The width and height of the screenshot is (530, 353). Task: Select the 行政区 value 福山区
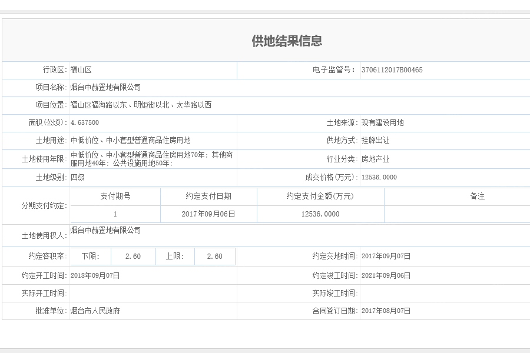(x=81, y=70)
